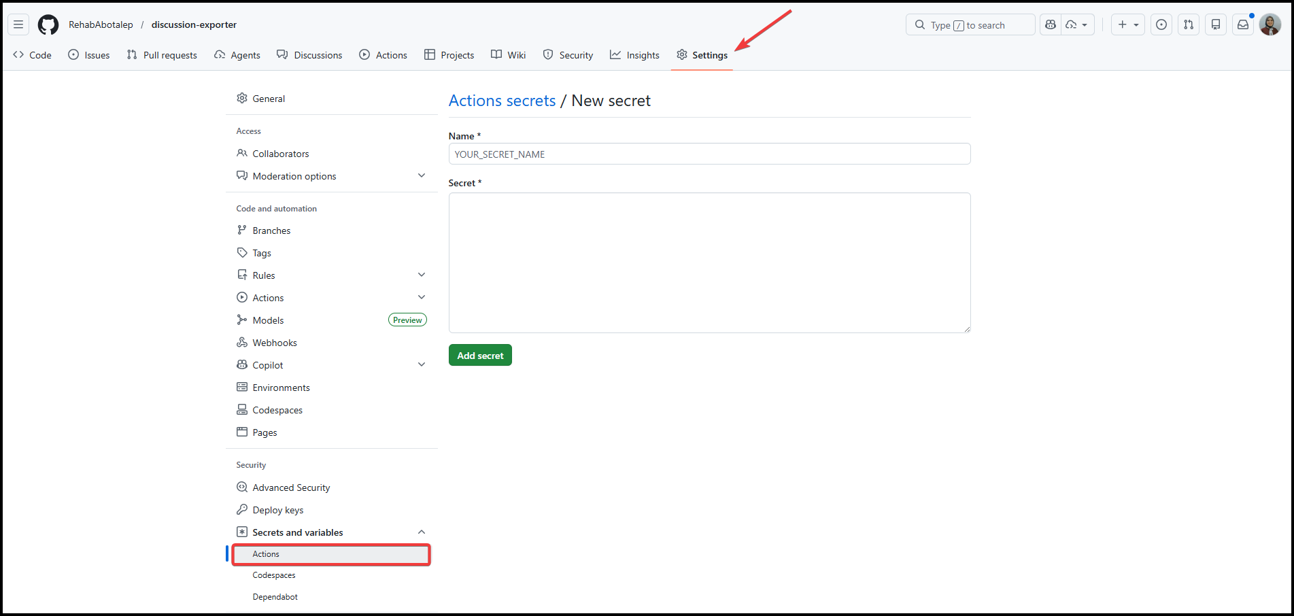Open the Discussions tab
Image resolution: width=1294 pixels, height=616 pixels.
[x=309, y=55]
